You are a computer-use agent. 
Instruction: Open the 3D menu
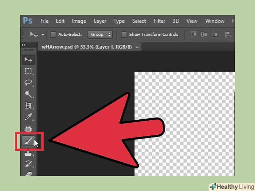[176, 21]
